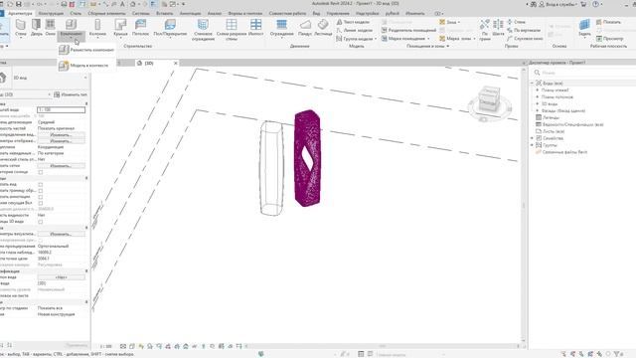
Task: Switch to the Сталь ribbon tab
Action: 76,13
